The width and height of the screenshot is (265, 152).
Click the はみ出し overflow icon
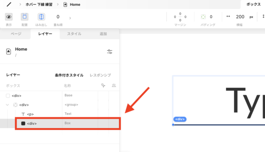(x=41, y=17)
